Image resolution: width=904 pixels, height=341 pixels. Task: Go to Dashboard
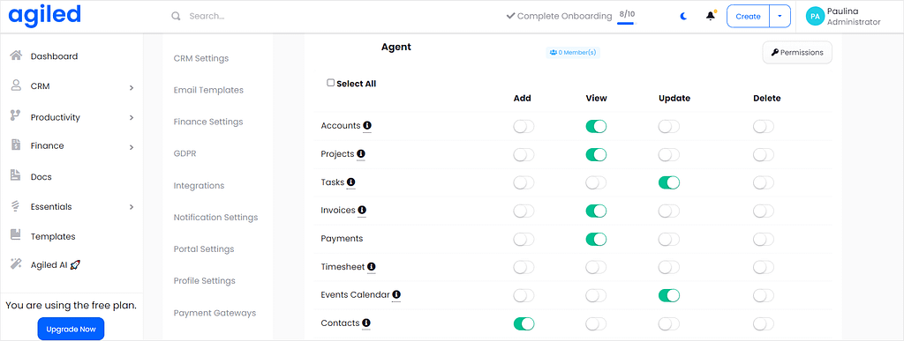click(54, 56)
